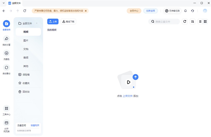Click the notification bell icon
Viewport: 211px width, 137px height.
(185, 11)
